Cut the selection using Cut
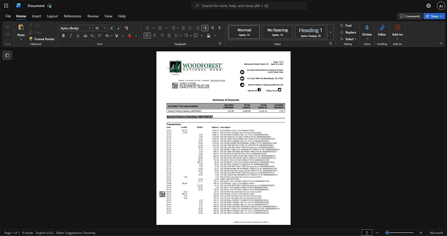 click(34, 26)
